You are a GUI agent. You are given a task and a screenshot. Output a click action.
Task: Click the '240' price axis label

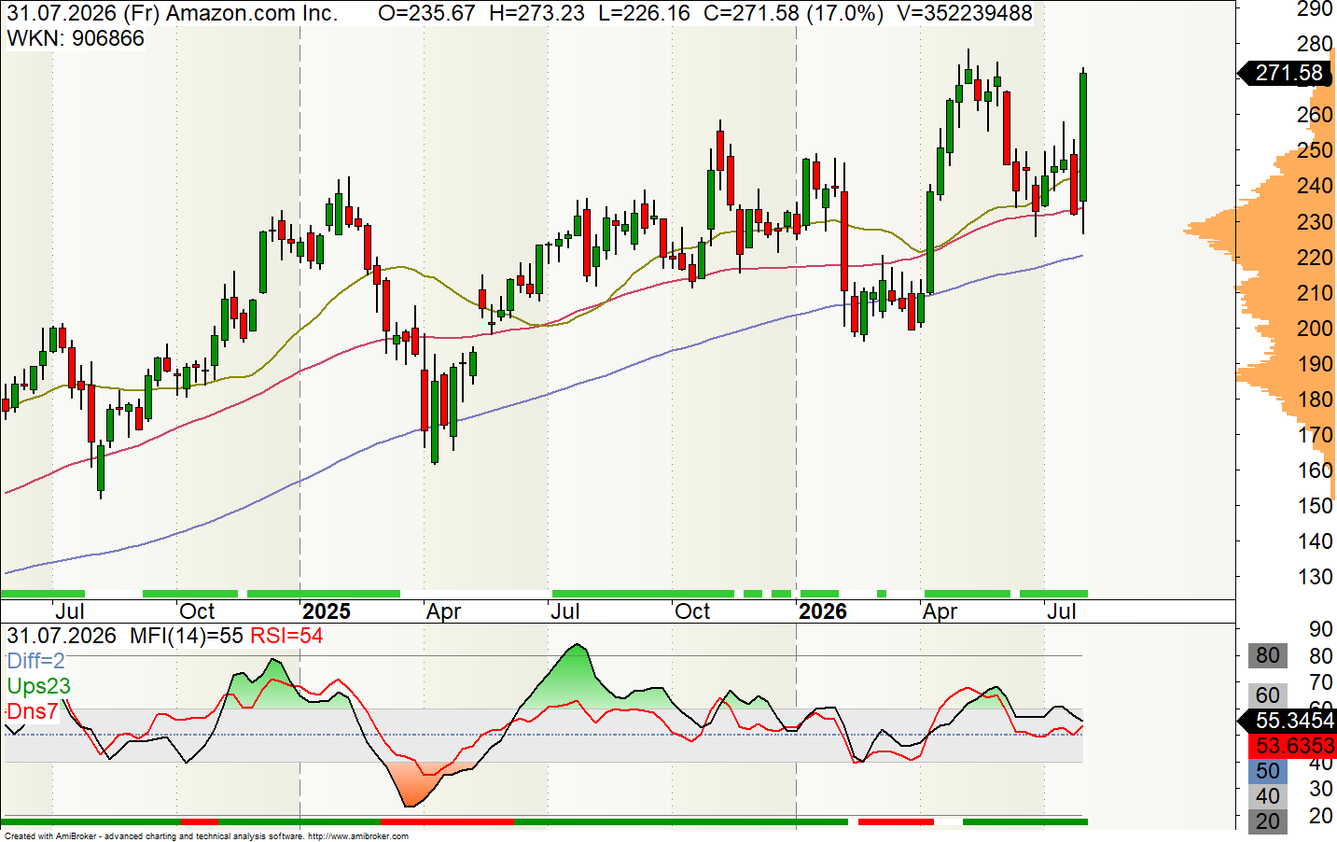[1315, 186]
